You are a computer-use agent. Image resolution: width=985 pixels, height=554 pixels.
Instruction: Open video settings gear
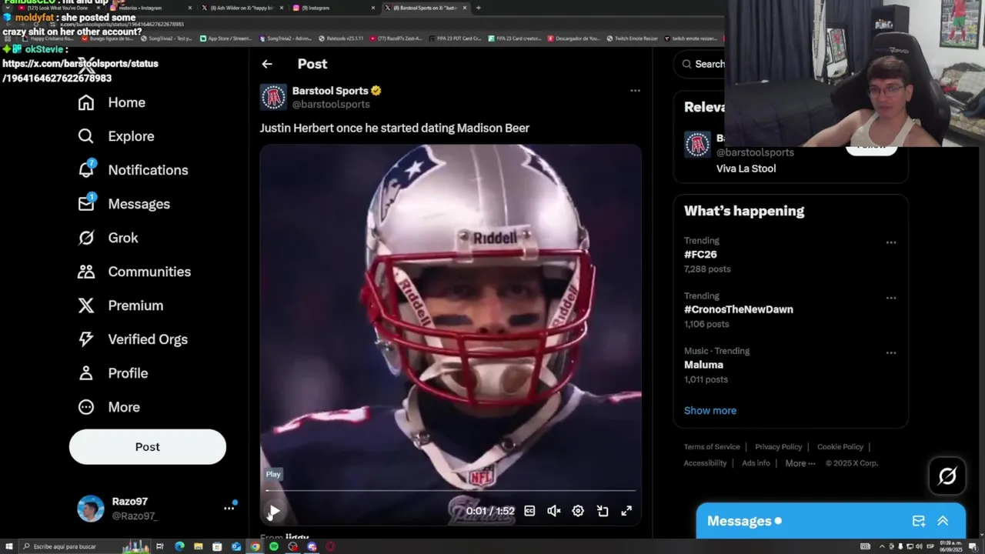(578, 511)
